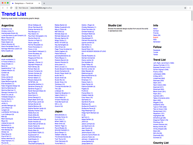
Task: Click the browser back arrow
Action: point(3,8)
